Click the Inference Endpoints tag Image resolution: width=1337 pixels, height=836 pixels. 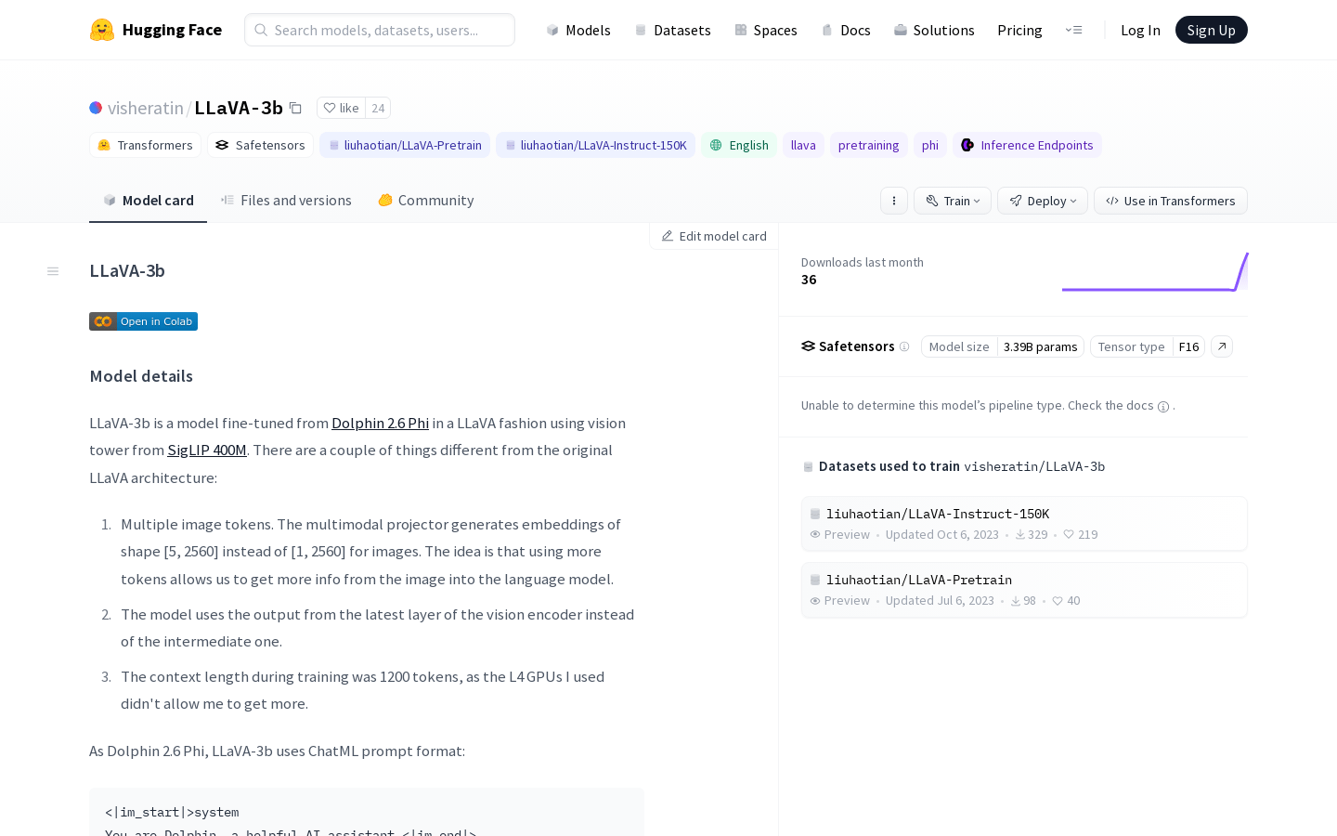point(1027,145)
